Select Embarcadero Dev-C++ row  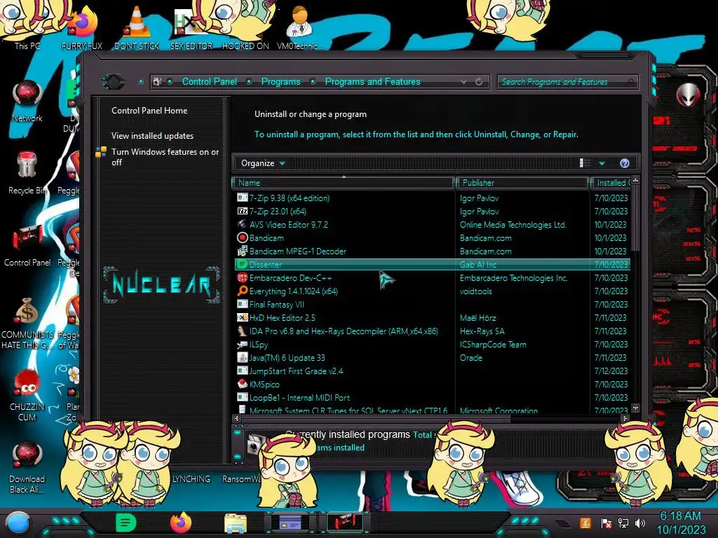point(432,277)
